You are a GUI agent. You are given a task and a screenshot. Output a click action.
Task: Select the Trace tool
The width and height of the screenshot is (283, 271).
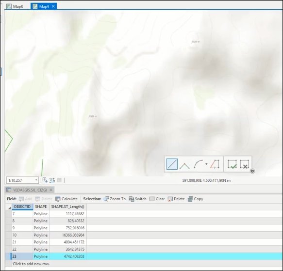[215, 164]
